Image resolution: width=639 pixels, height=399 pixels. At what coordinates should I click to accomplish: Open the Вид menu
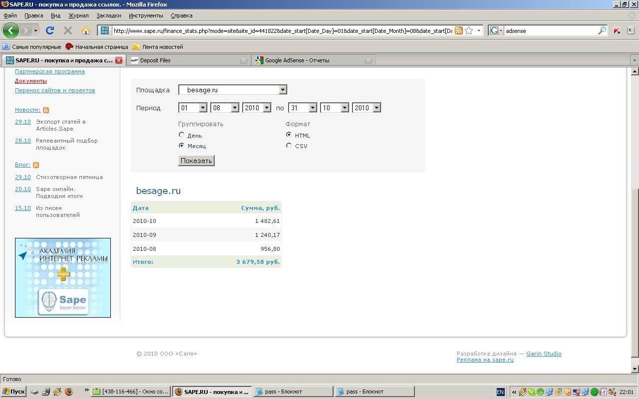click(x=56, y=15)
